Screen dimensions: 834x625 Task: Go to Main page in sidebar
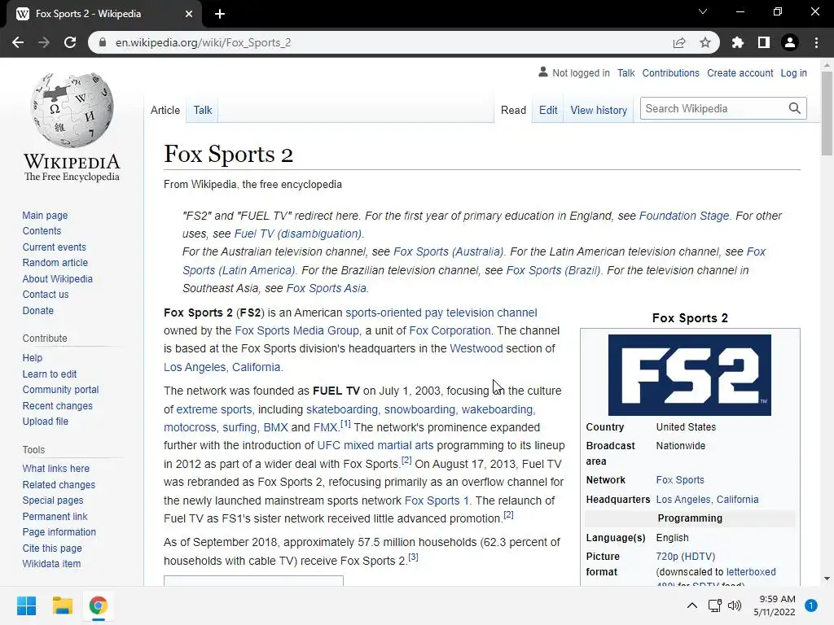[45, 215]
